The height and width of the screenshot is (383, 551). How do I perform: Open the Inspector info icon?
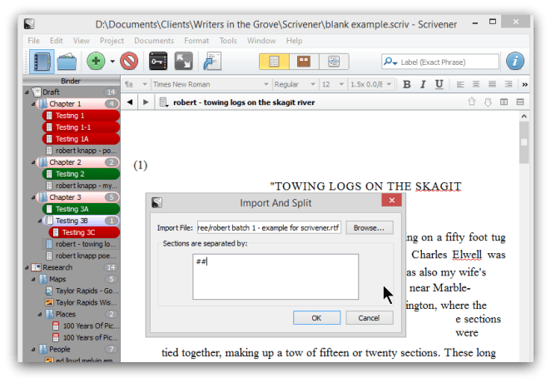(x=515, y=61)
